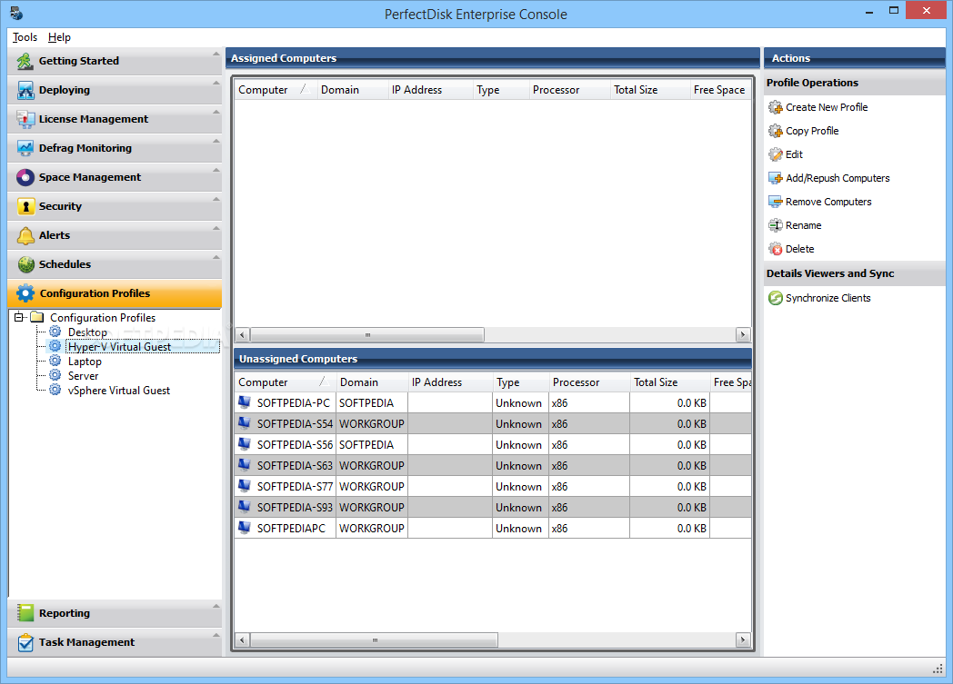Open the Alerts navigation section
The width and height of the screenshot is (953, 684).
[x=115, y=235]
